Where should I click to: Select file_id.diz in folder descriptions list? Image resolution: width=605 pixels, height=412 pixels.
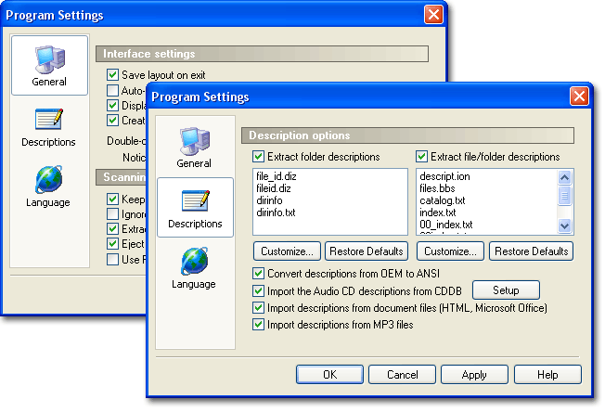277,174
